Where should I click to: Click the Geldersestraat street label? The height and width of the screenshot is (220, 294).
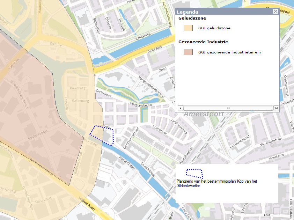[38, 135]
